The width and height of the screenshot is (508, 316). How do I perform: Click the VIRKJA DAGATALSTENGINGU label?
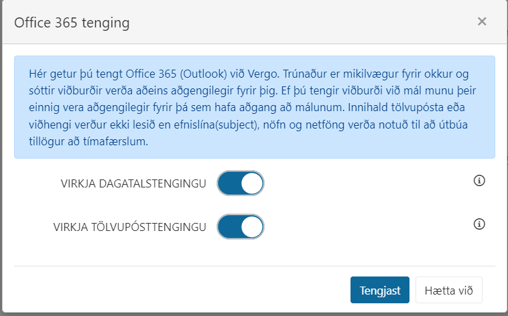coord(133,183)
